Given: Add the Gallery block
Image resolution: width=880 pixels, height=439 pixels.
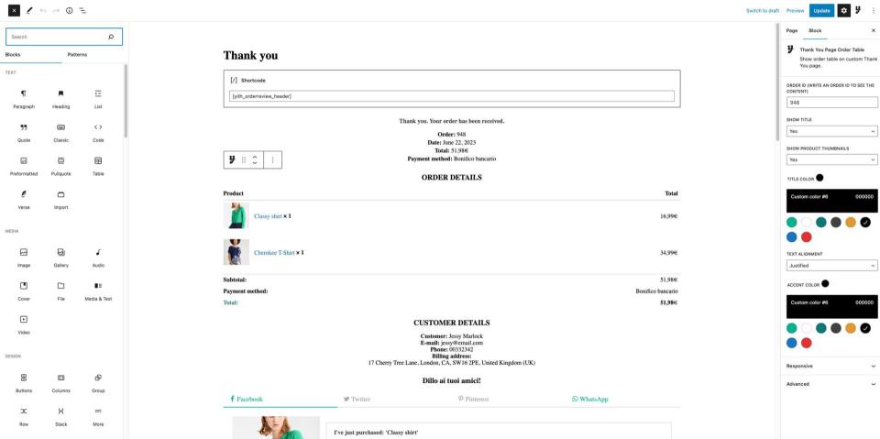Looking at the screenshot, I should click(60, 258).
